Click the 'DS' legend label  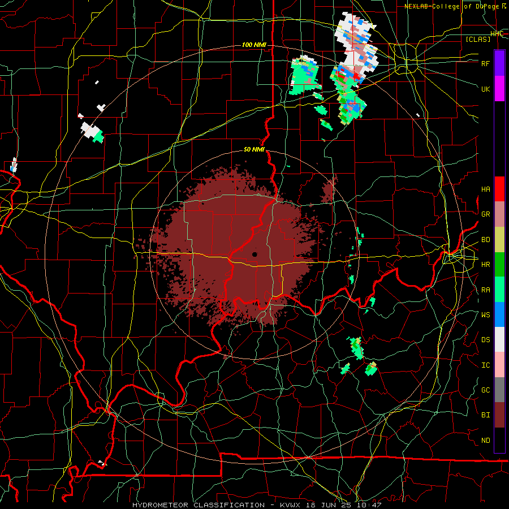(485, 340)
